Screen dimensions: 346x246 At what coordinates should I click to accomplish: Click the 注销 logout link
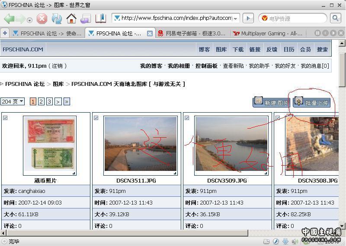(57, 66)
